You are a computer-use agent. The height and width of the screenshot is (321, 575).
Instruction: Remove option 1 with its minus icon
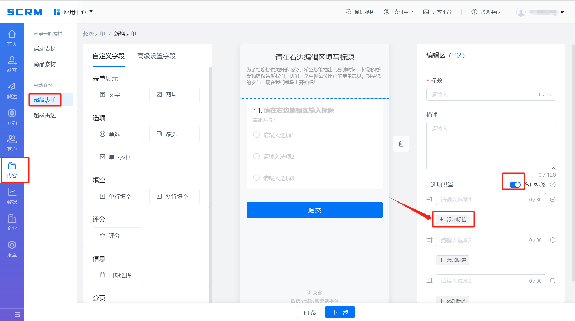[x=553, y=199]
